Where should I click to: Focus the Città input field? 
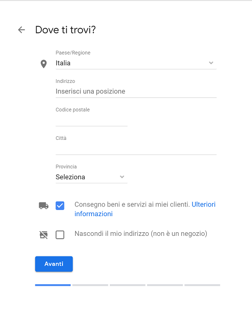136,148
